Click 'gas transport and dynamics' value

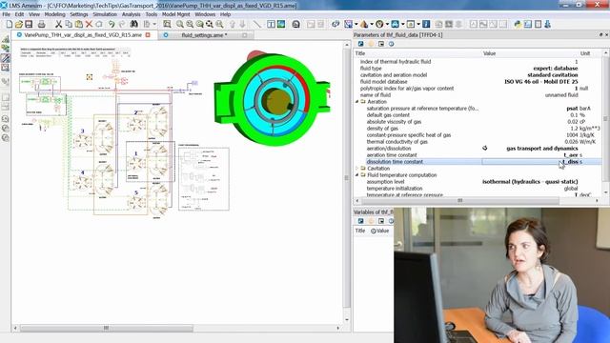(x=542, y=149)
